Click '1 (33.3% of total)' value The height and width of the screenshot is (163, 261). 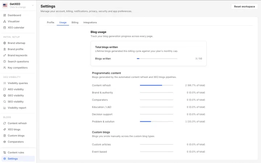click(195, 121)
